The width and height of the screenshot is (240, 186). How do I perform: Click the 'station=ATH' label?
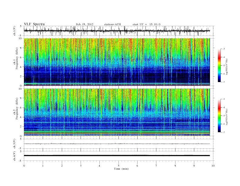tap(112, 24)
